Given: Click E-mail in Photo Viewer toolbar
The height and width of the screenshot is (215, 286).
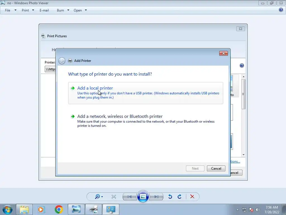Looking at the screenshot, I should click(x=44, y=10).
